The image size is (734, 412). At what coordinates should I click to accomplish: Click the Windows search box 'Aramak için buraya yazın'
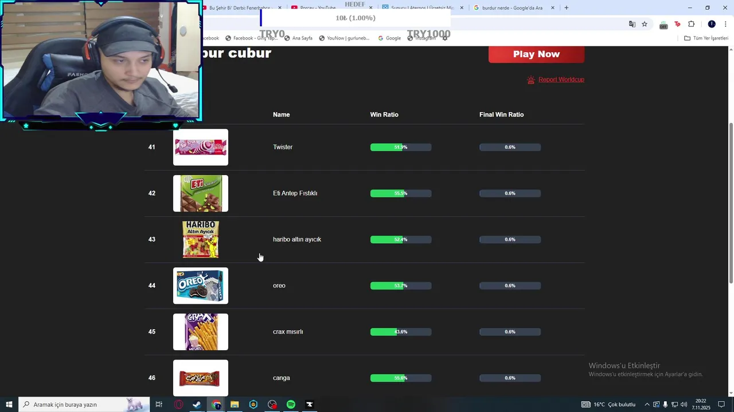click(x=84, y=405)
